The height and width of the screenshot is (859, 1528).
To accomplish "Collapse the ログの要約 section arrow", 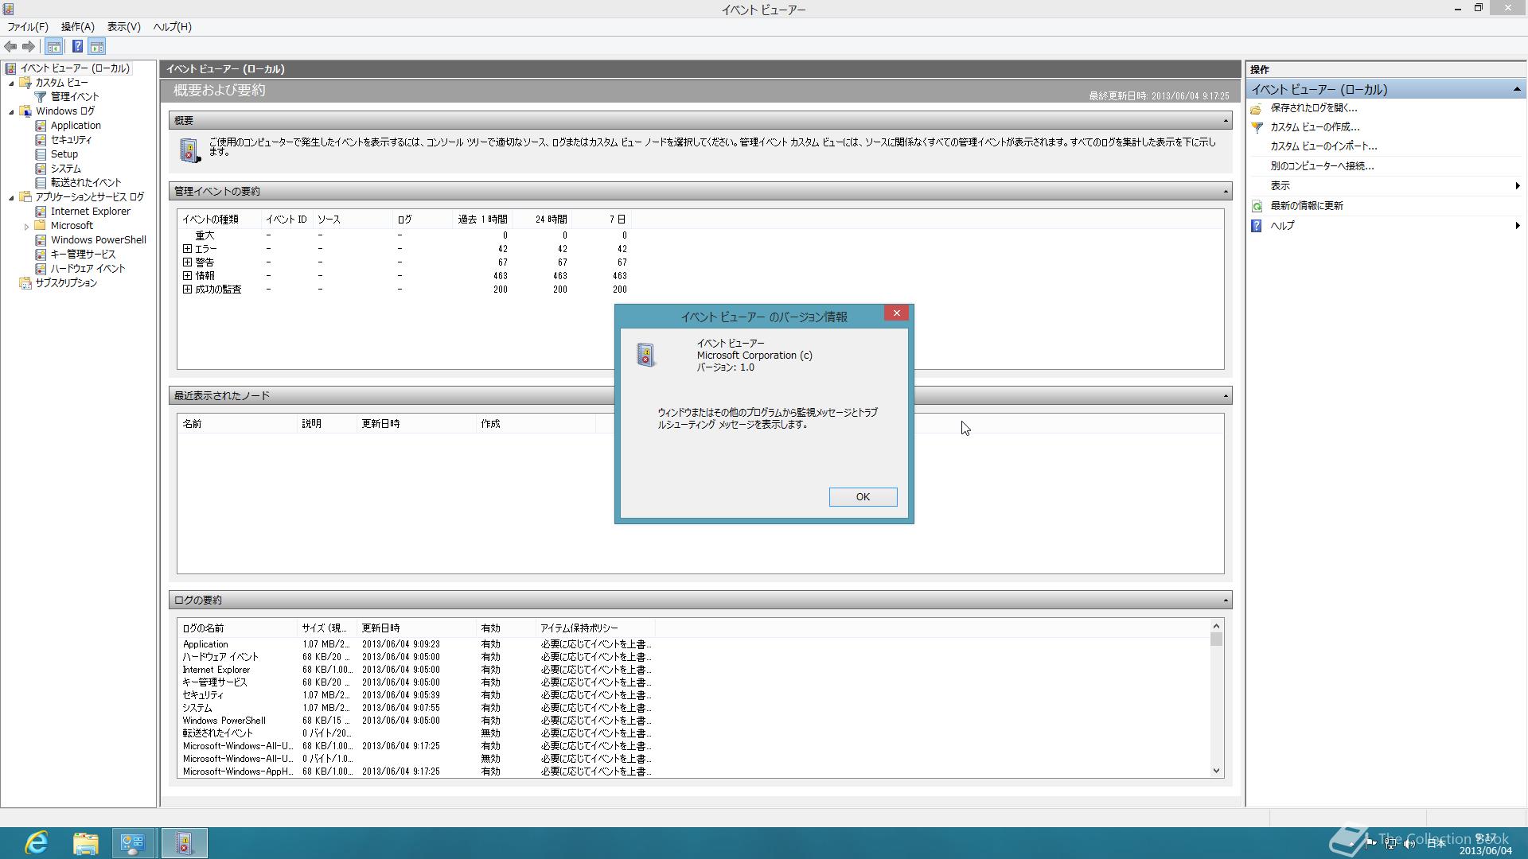I will (x=1226, y=601).
